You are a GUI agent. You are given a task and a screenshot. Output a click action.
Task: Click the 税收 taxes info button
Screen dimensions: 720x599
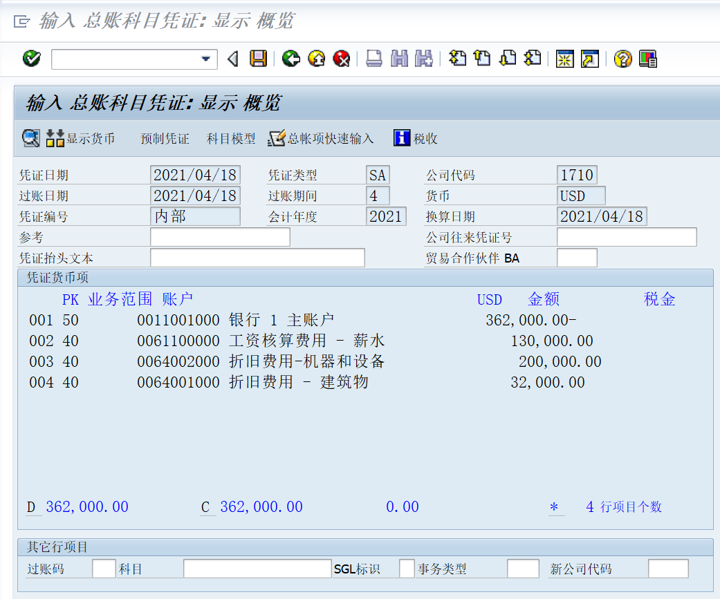[x=416, y=138]
